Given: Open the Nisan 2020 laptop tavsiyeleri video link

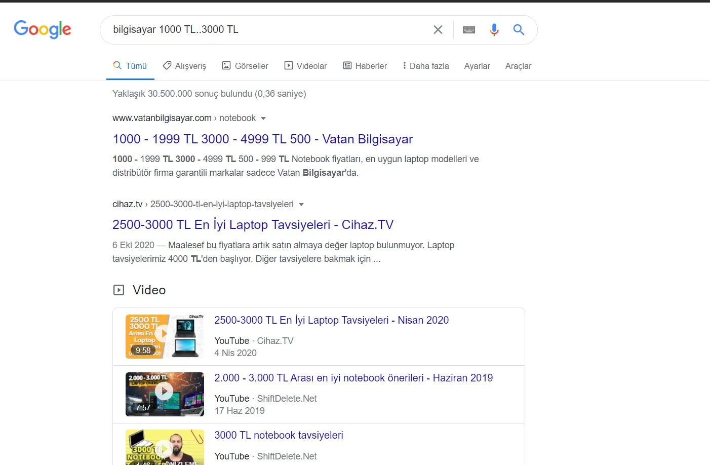Looking at the screenshot, I should tap(331, 320).
